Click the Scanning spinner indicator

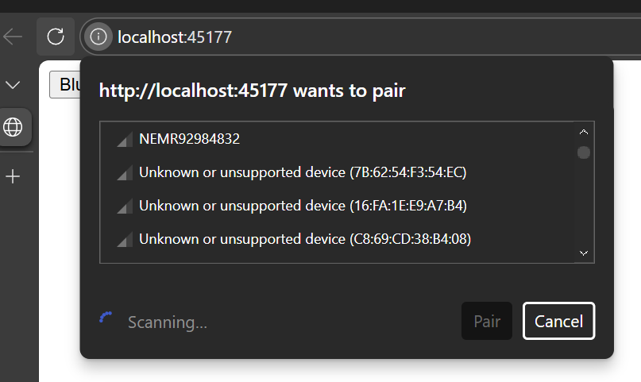pos(106,319)
